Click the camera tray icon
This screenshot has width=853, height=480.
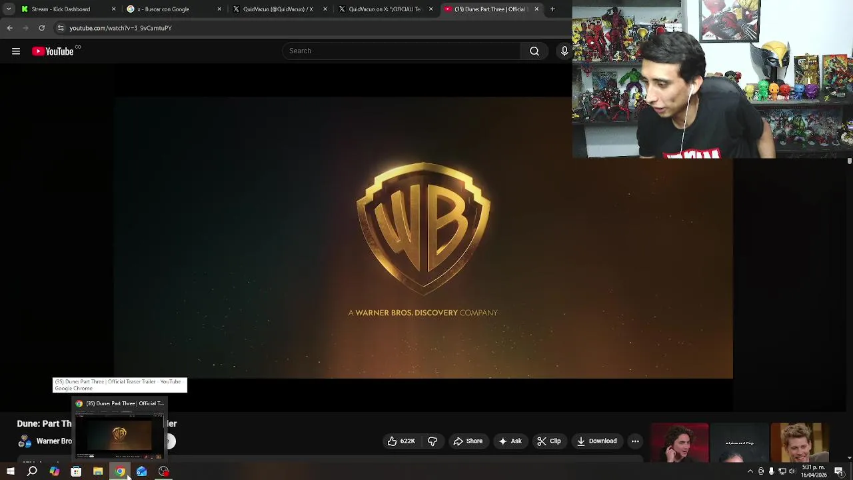point(761,472)
